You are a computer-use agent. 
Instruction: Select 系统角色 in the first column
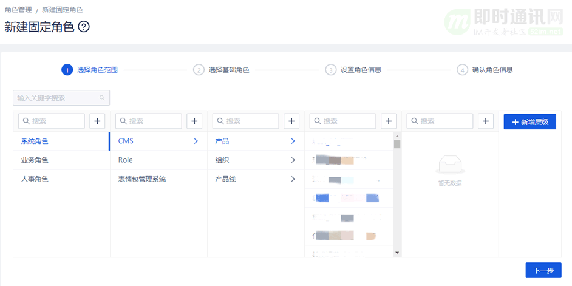coord(61,141)
